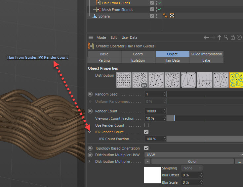Open the hamburger menu beside Mode
The image size is (243, 187).
point(91,37)
